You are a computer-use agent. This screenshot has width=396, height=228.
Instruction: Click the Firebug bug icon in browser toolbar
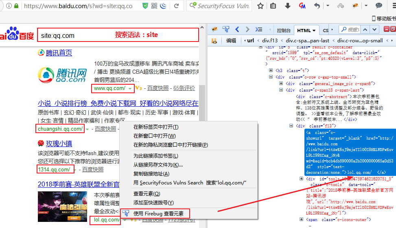tap(355, 6)
